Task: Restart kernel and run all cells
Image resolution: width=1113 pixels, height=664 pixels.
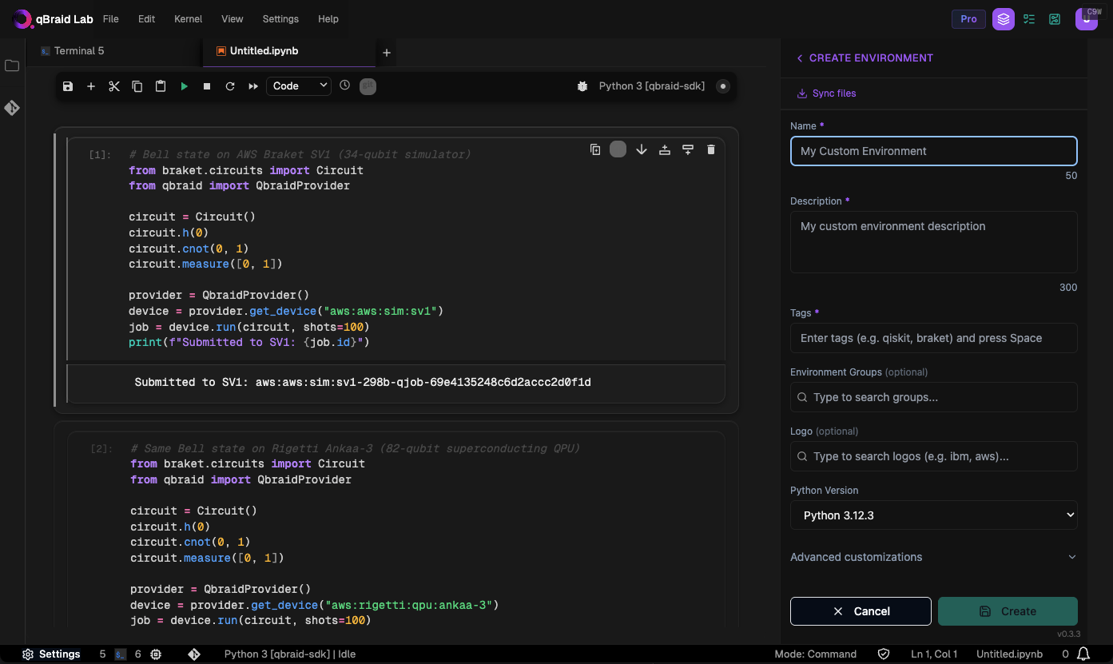Action: point(253,86)
